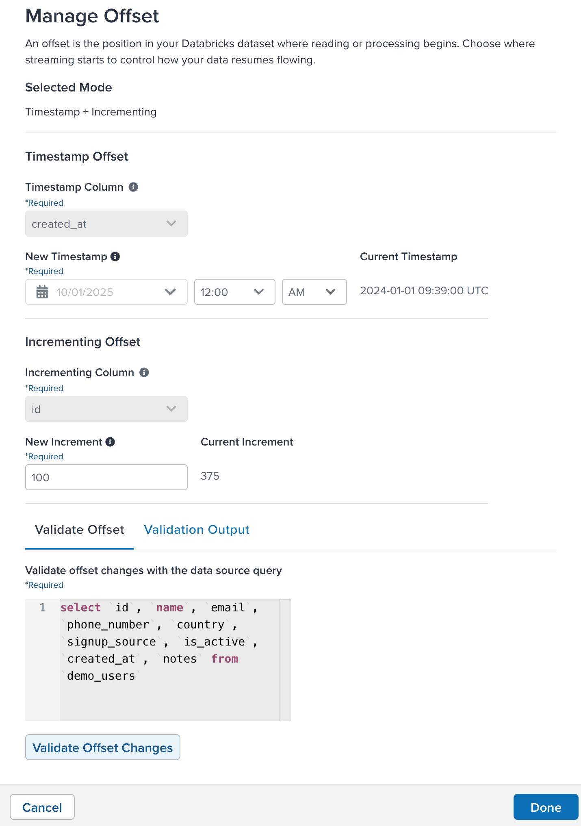This screenshot has height=826, width=581.
Task: Click the Timestamp Column info icon
Action: tap(133, 187)
